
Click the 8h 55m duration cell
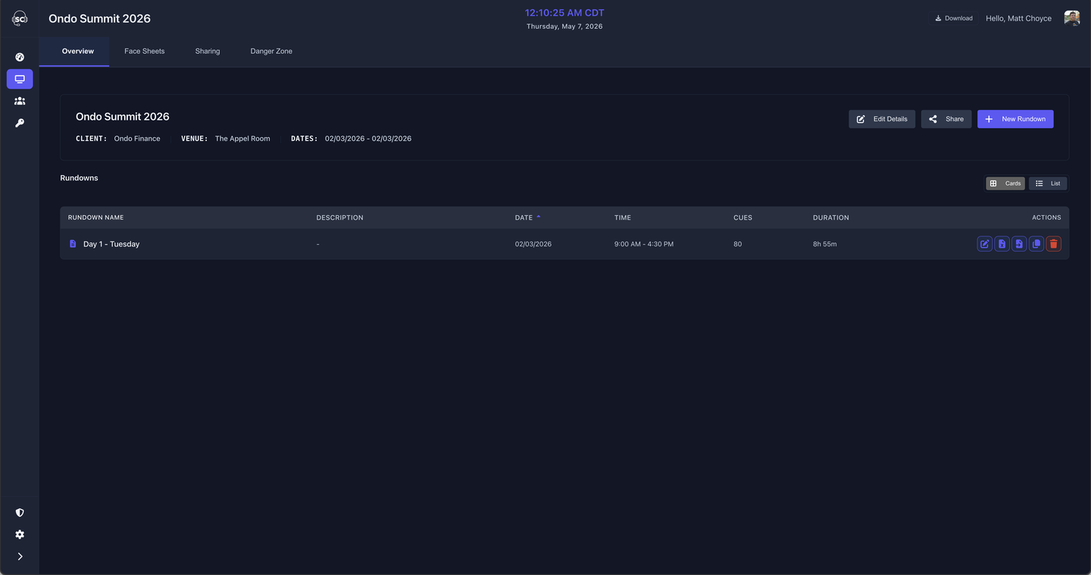click(x=825, y=244)
